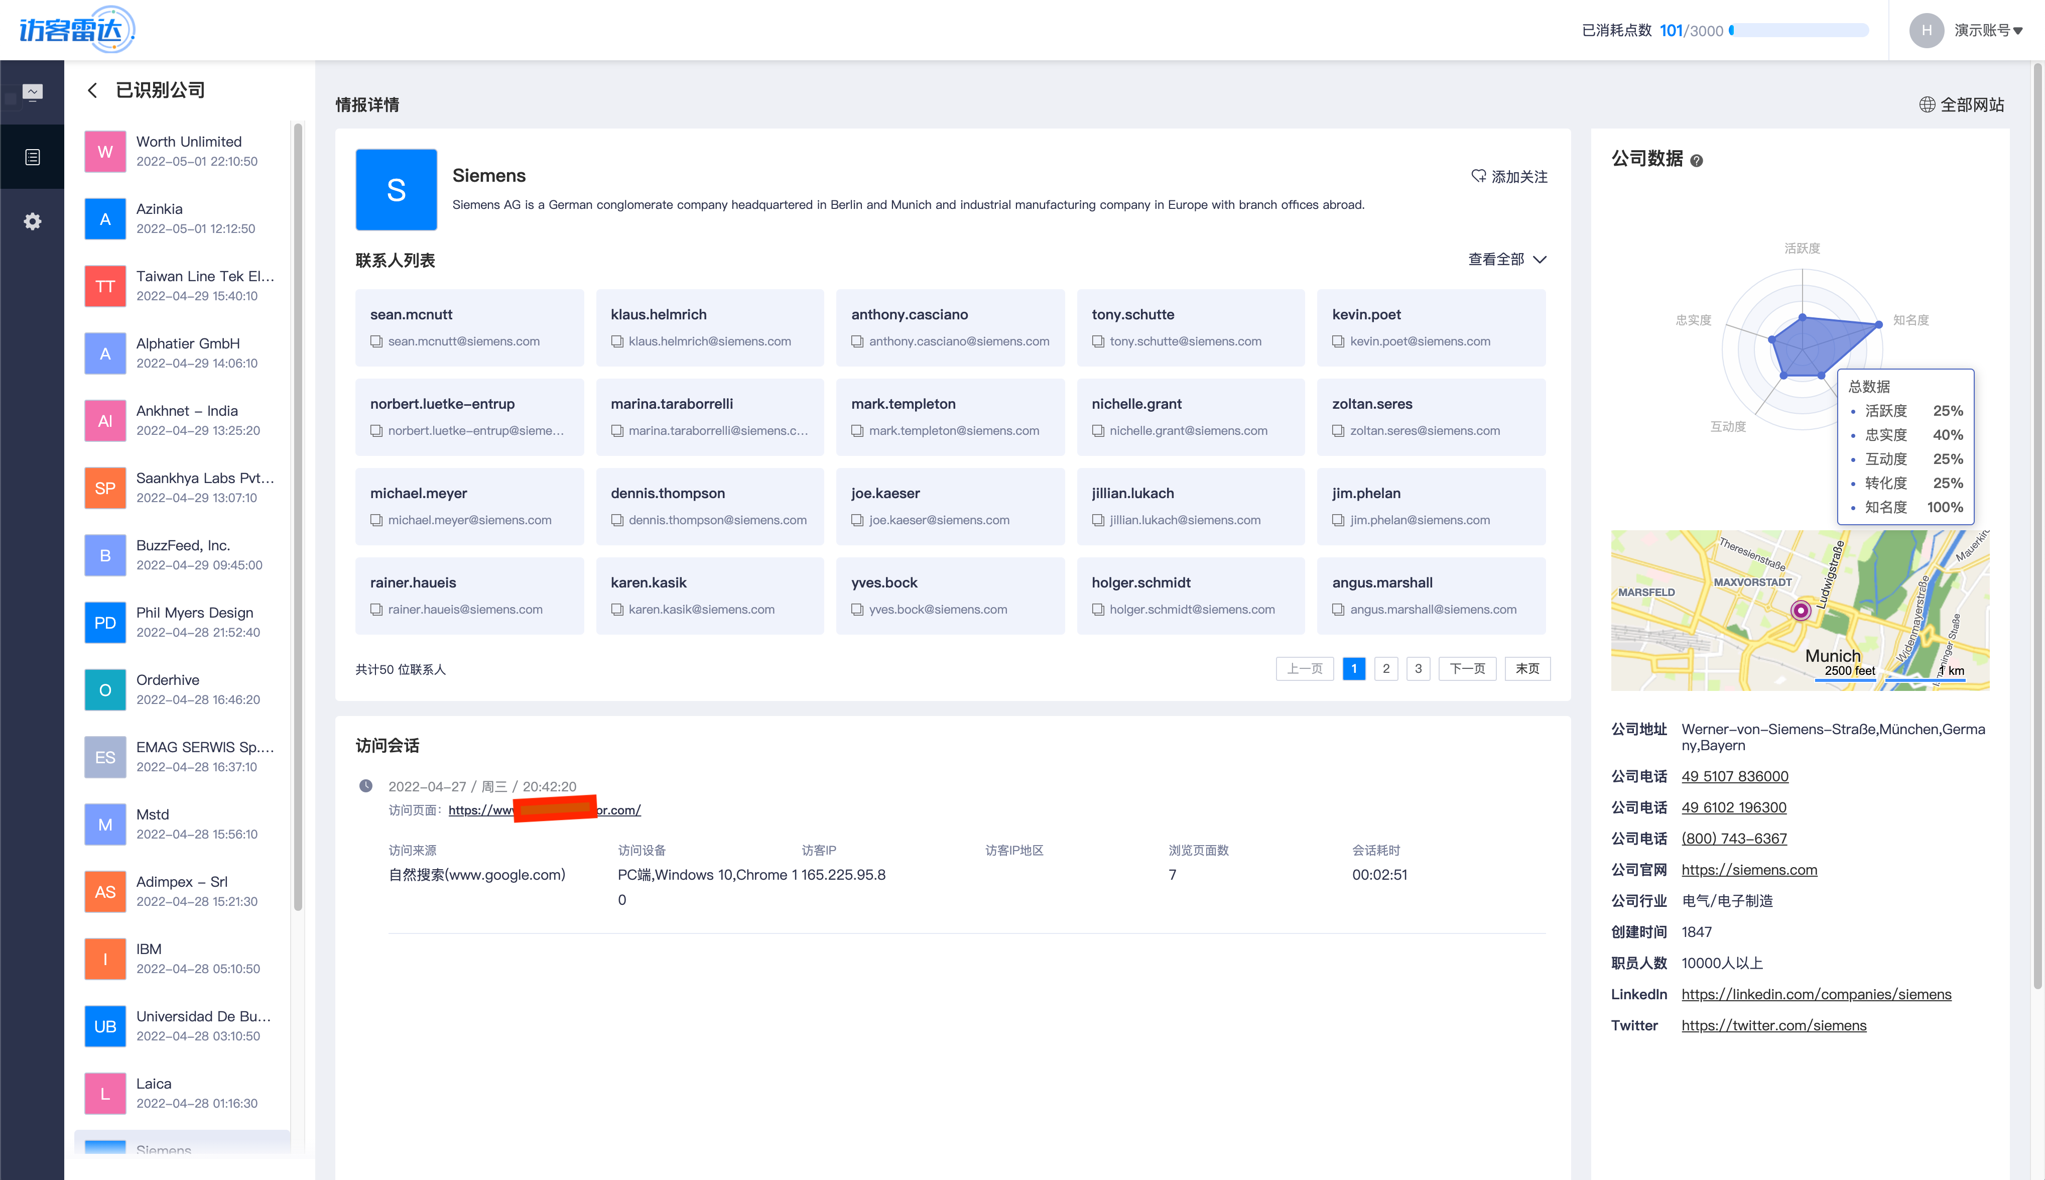Viewport: 2045px width, 1180px height.
Task: Click the 下一页 pagination button
Action: (1467, 669)
